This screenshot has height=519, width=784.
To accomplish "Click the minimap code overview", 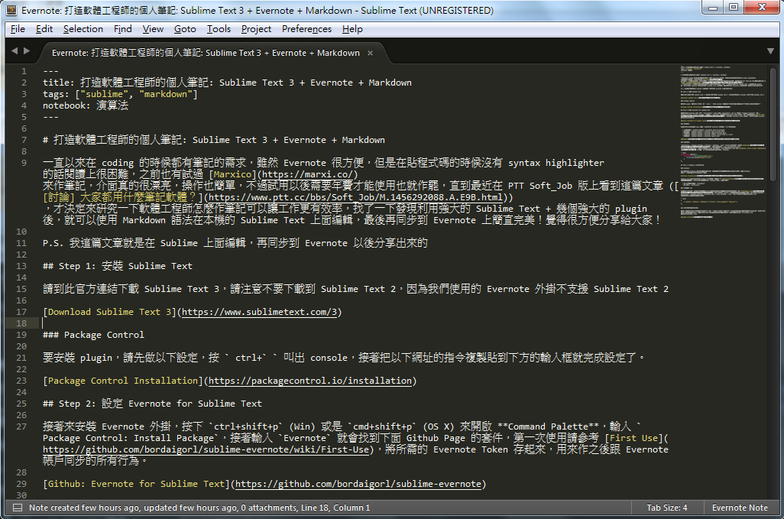I will pyautogui.click(x=723, y=141).
